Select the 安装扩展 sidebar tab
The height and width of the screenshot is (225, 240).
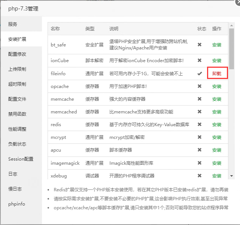(17, 39)
